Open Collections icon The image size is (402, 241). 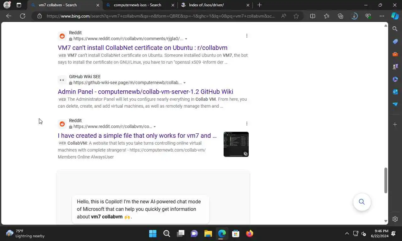340,16
